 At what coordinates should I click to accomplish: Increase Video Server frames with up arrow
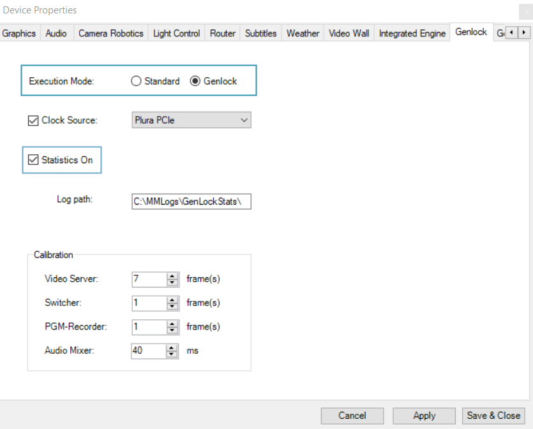click(x=172, y=275)
